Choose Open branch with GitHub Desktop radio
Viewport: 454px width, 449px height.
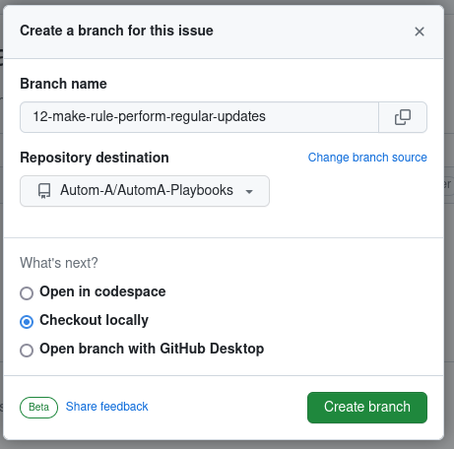point(27,351)
